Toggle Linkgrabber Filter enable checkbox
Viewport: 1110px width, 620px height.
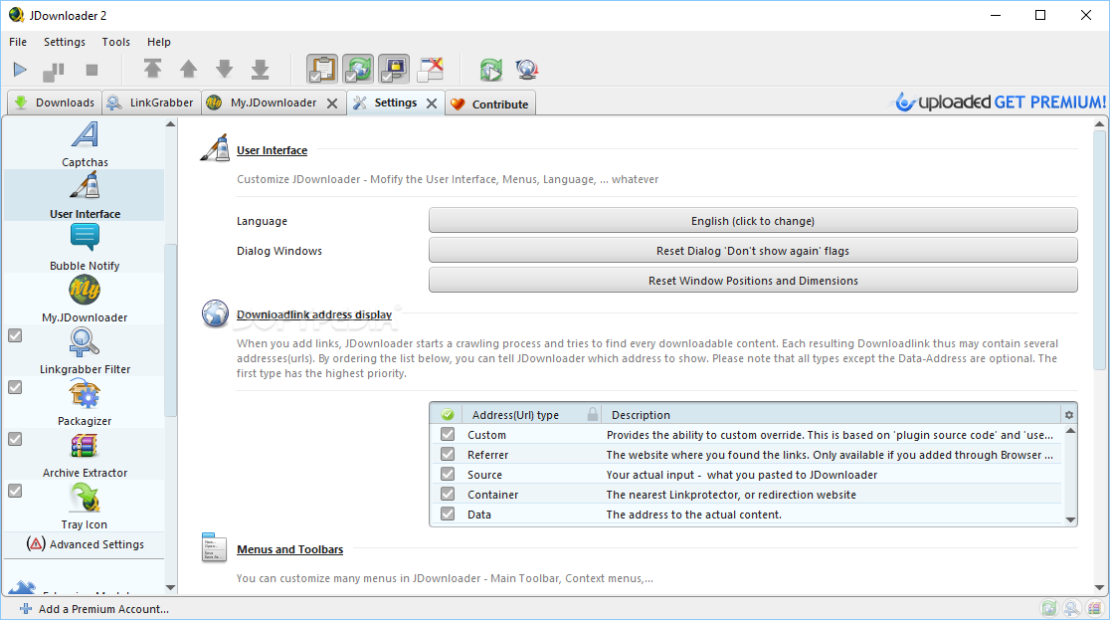pyautogui.click(x=15, y=335)
